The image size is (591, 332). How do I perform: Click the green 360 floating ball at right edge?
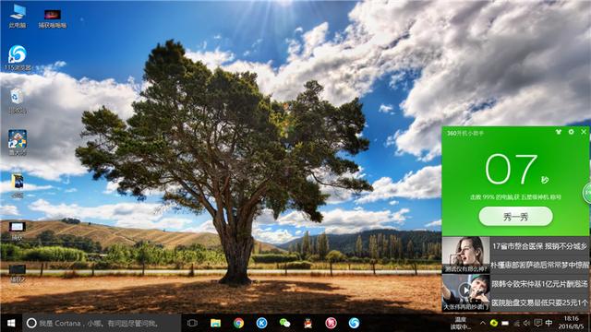(587, 193)
